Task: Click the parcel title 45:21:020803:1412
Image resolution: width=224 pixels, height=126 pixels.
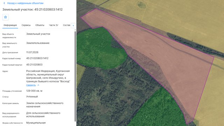Action: pyautogui.click(x=48, y=9)
